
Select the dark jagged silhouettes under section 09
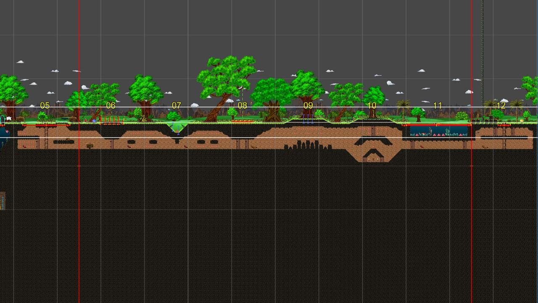[302, 145]
